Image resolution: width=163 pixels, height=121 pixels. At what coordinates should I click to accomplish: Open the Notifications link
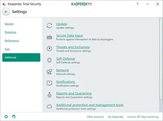65,82
